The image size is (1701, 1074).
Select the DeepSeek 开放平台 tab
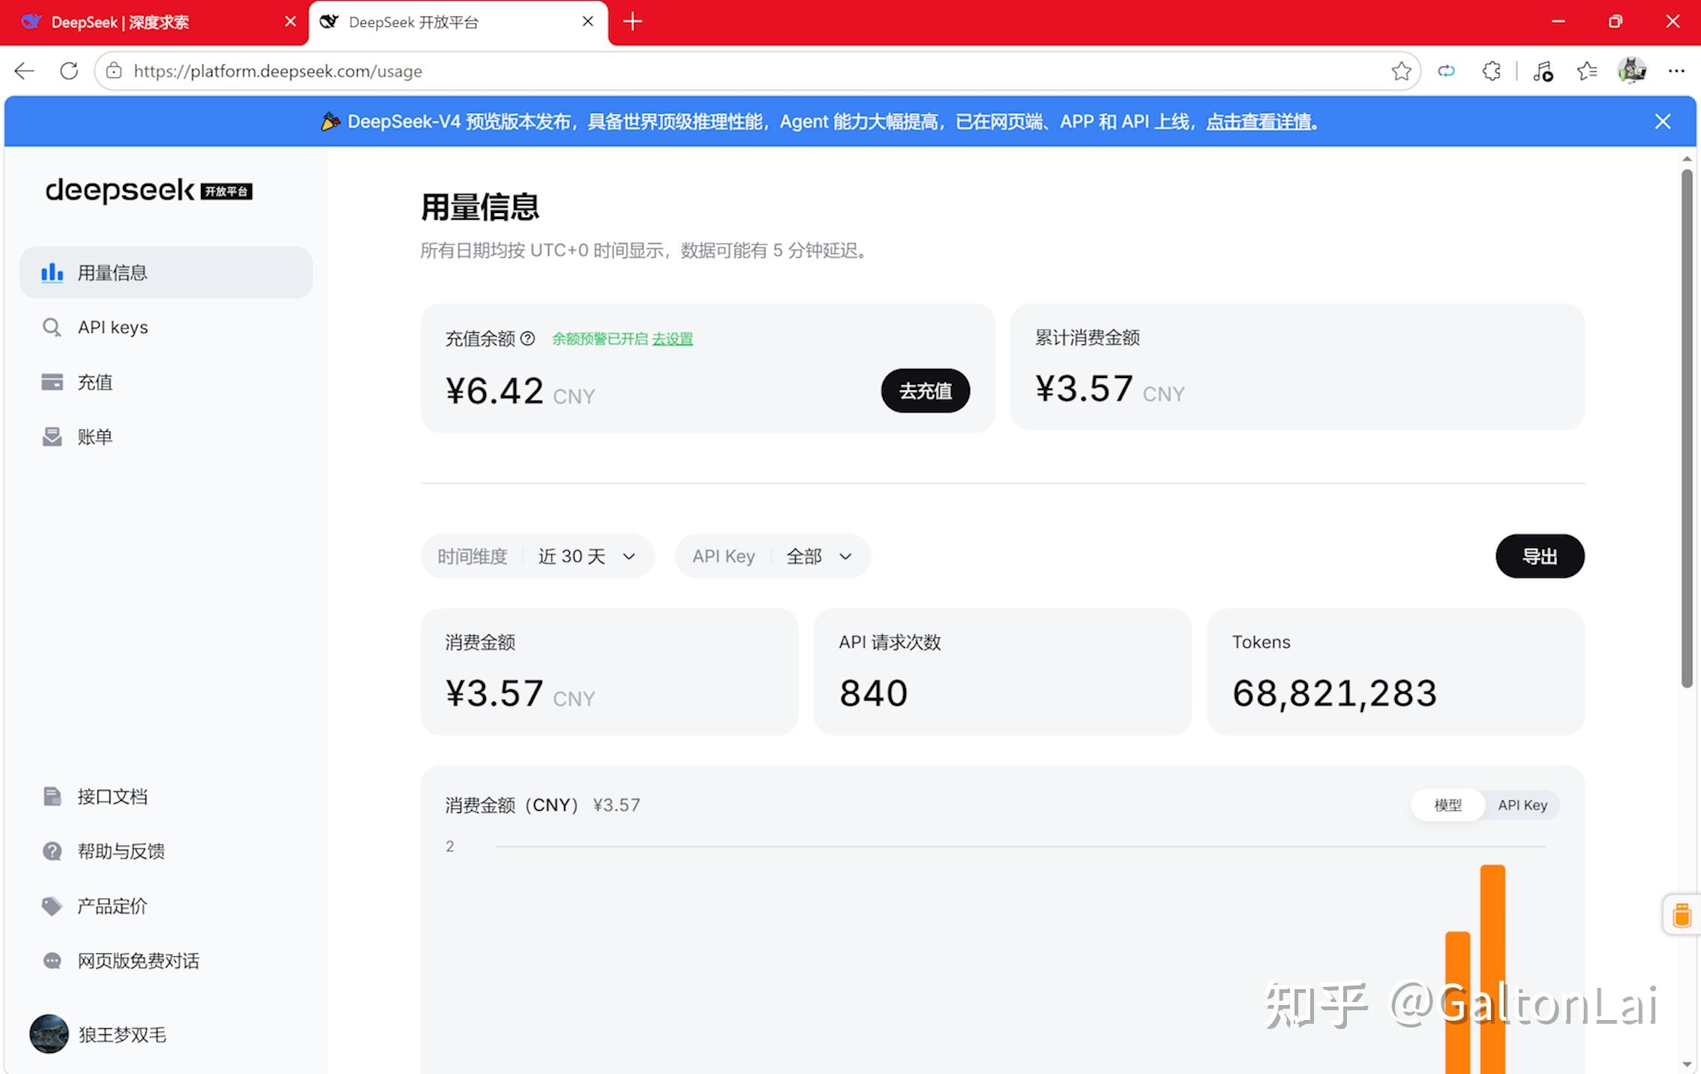click(458, 22)
